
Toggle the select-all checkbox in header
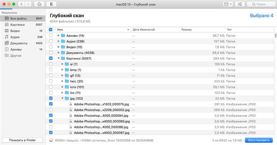(x=51, y=29)
